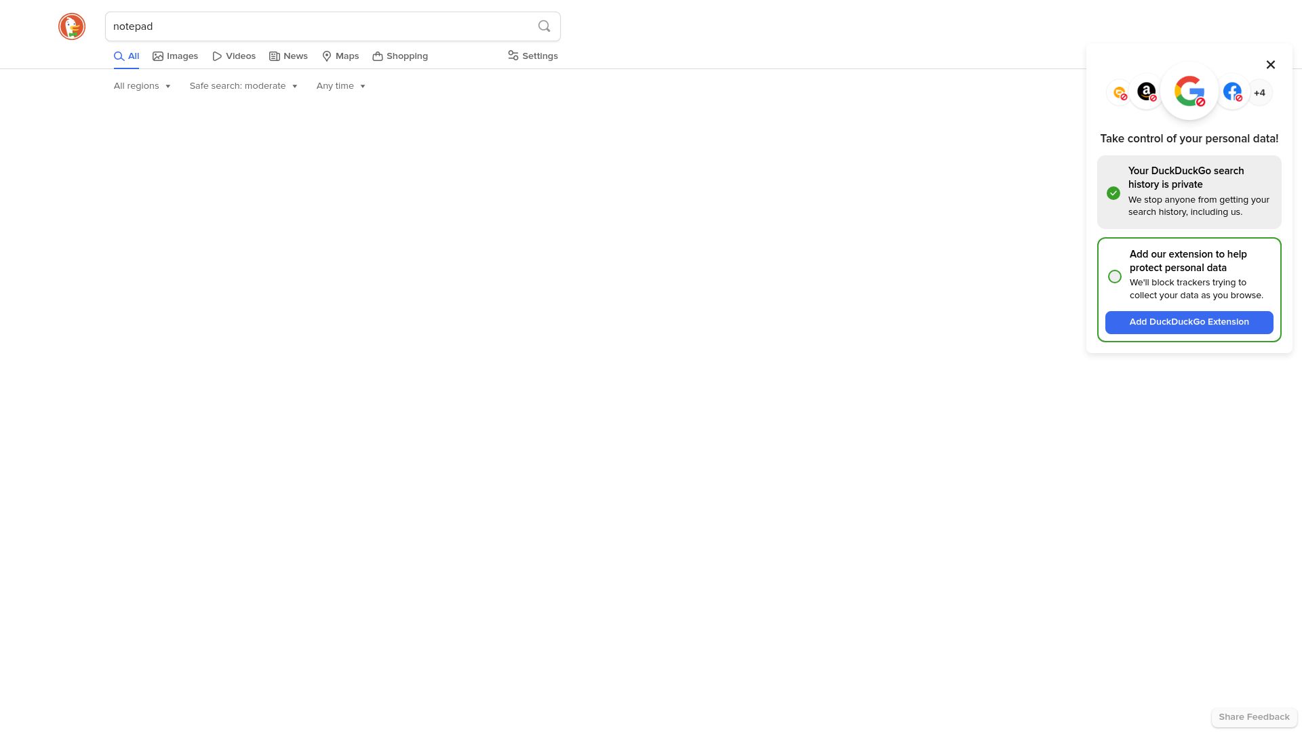Click the search box containing notepad

(333, 26)
